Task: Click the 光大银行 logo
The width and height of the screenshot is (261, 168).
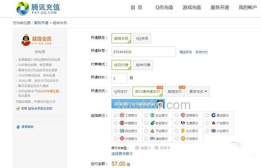Action: pyautogui.click(x=183, y=131)
